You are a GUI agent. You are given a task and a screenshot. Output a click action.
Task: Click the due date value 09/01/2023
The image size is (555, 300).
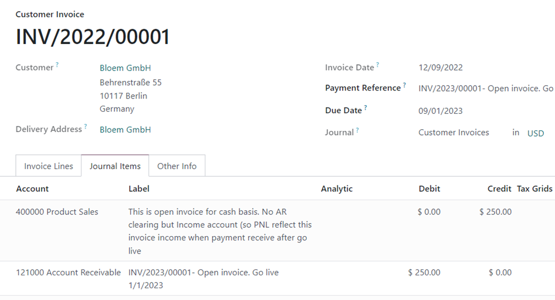click(441, 111)
